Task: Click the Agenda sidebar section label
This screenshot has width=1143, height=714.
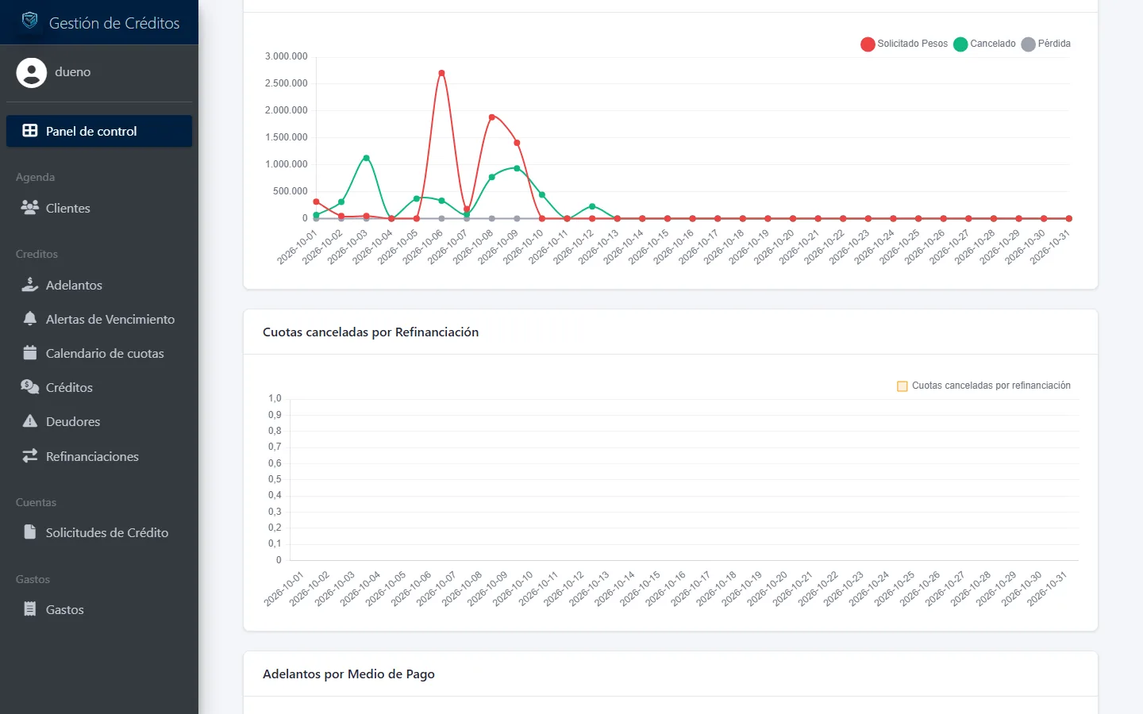Action: (x=35, y=177)
